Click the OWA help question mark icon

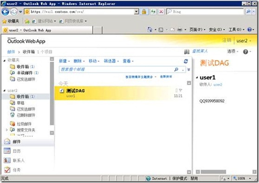point(246,52)
